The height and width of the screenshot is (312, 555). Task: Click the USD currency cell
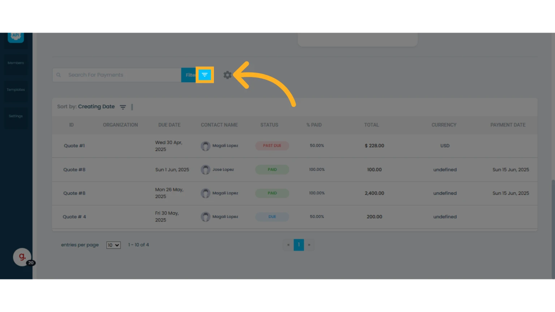445,146
